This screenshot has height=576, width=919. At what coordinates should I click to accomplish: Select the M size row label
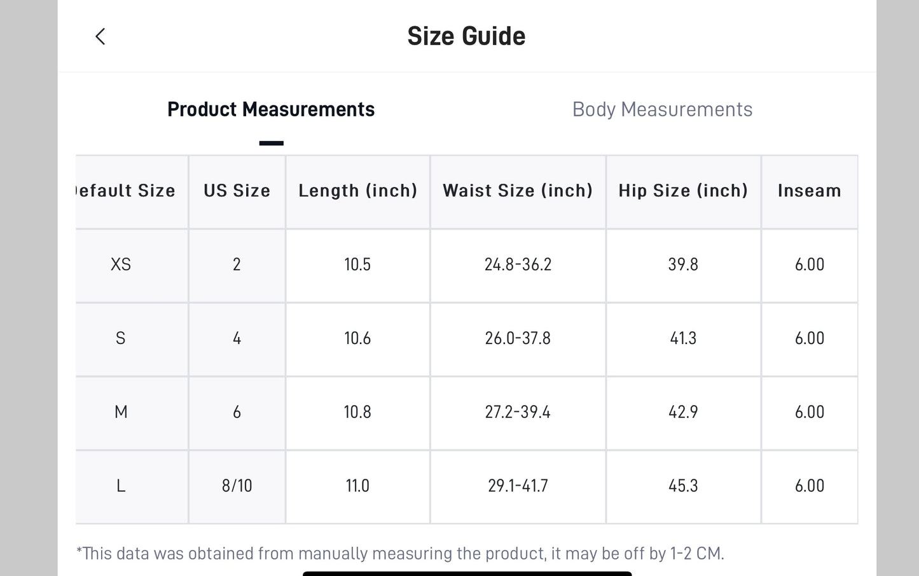(x=121, y=412)
